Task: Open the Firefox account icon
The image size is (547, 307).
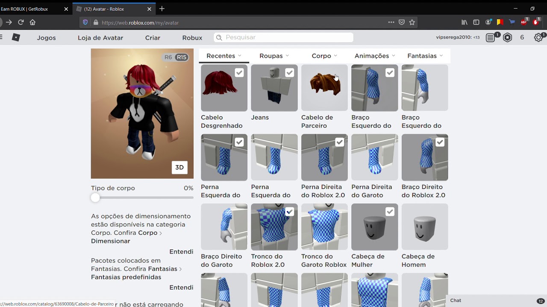Action: click(x=488, y=22)
